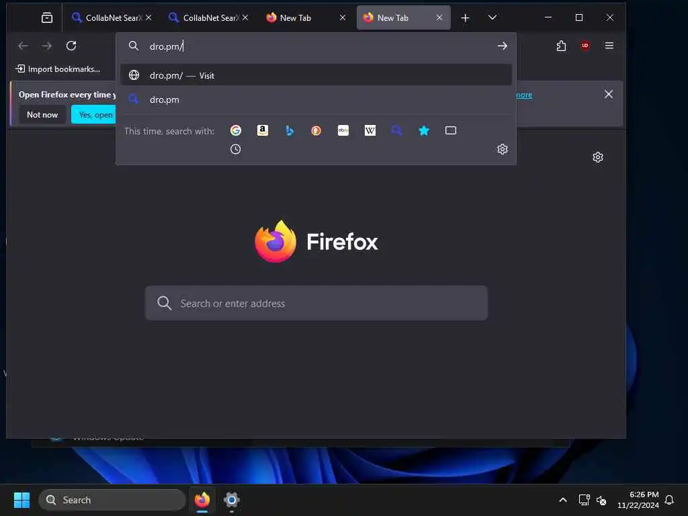Viewport: 688px width, 516px height.
Task: Click Not now in the notification
Action: (x=42, y=114)
